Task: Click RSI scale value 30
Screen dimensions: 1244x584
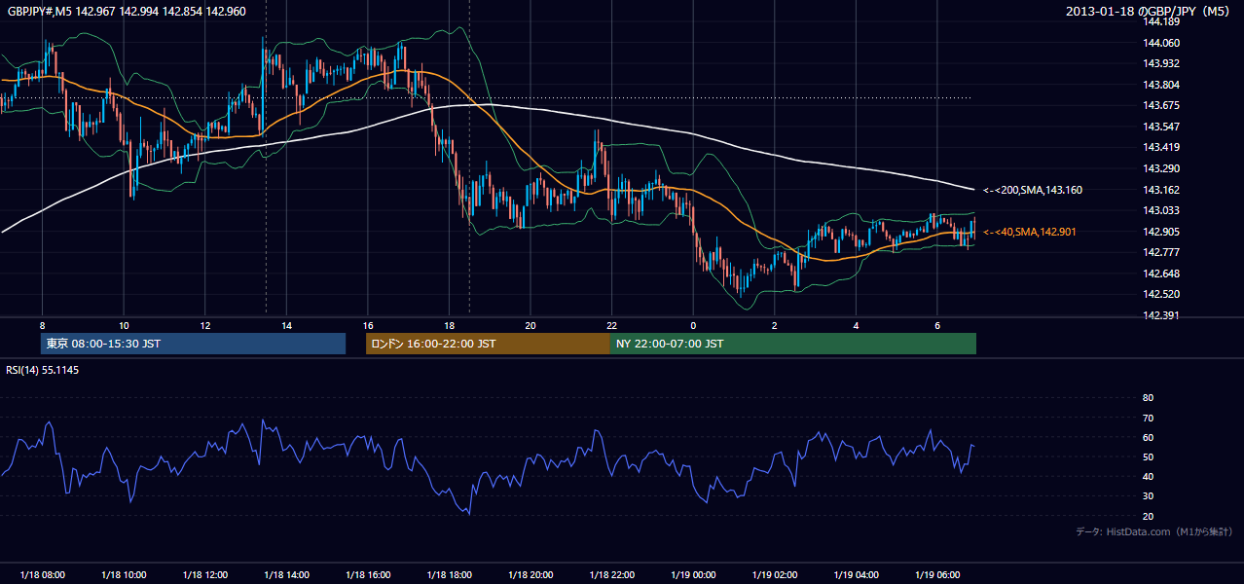Action: tap(1149, 495)
